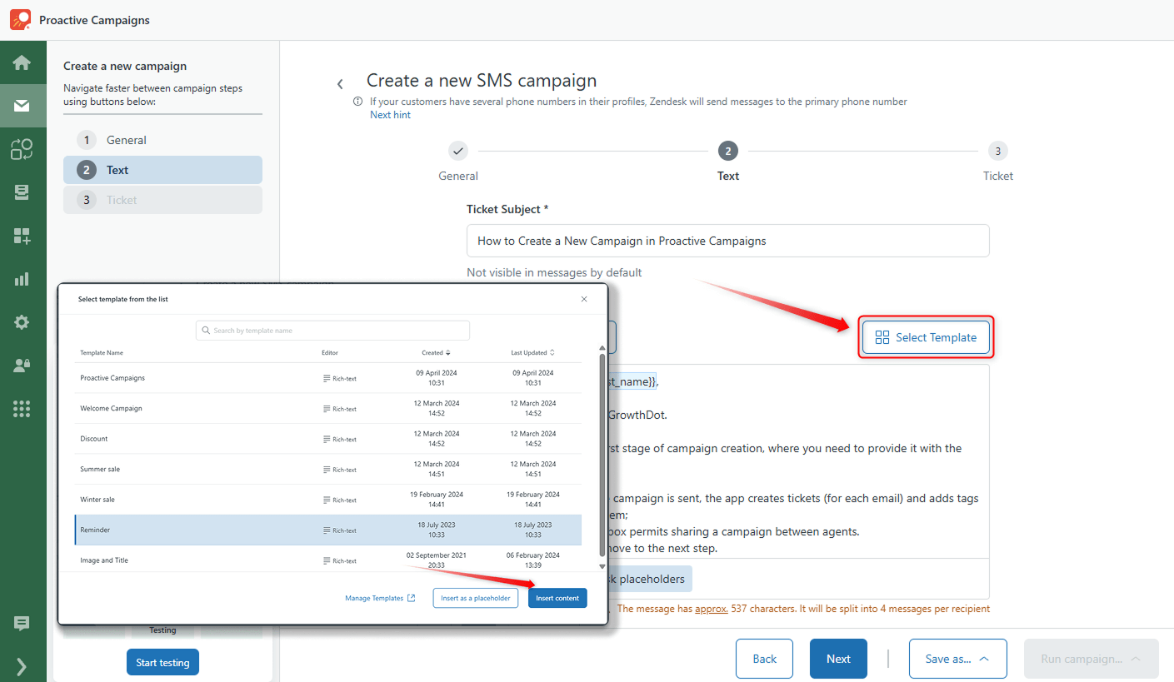
Task: Click the Next hint link
Action: [390, 115]
